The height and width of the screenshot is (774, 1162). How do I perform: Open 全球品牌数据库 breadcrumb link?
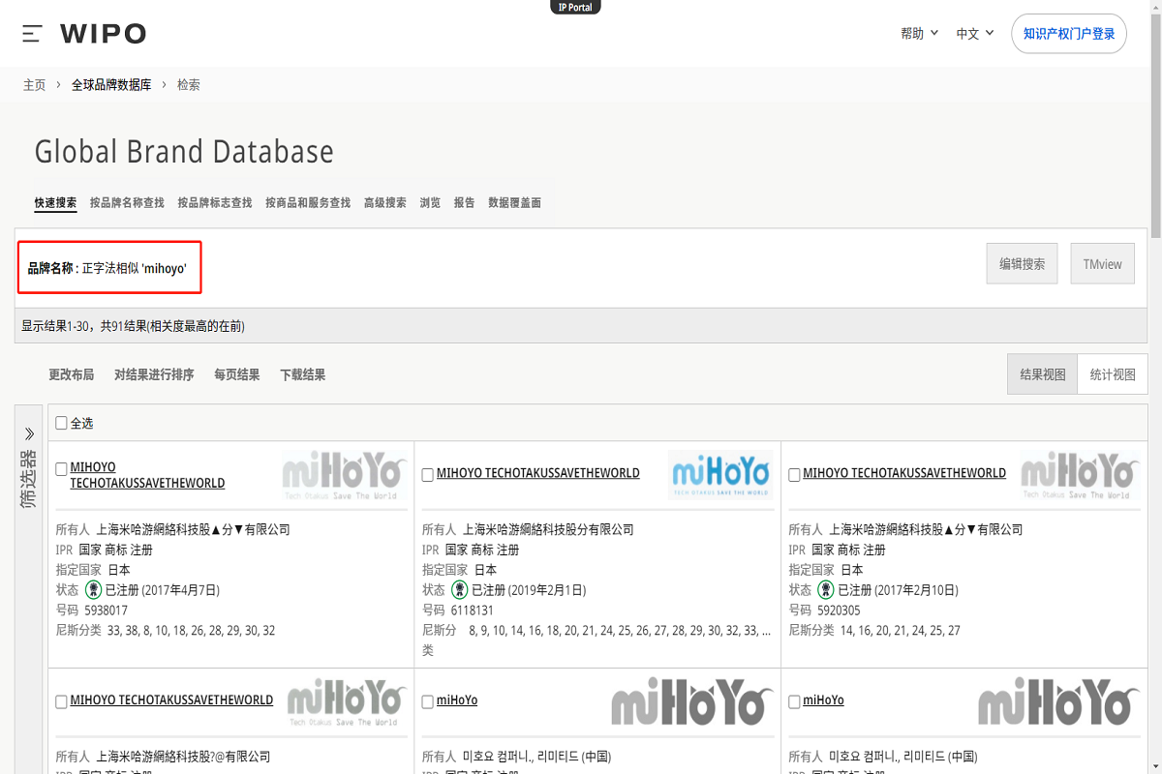coord(111,85)
